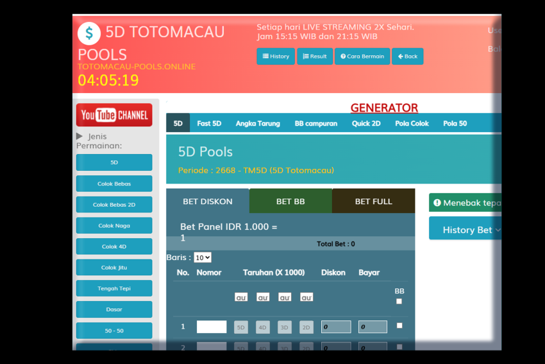Click the row 1 3D bet box
Screen dimensions: 545x364
click(x=284, y=327)
